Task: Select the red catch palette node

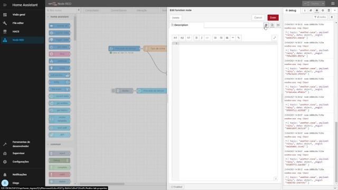Action: point(60,174)
